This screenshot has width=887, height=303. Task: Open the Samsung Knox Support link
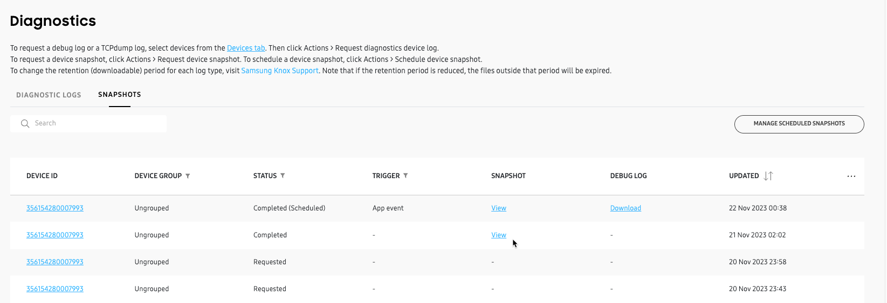click(x=280, y=71)
